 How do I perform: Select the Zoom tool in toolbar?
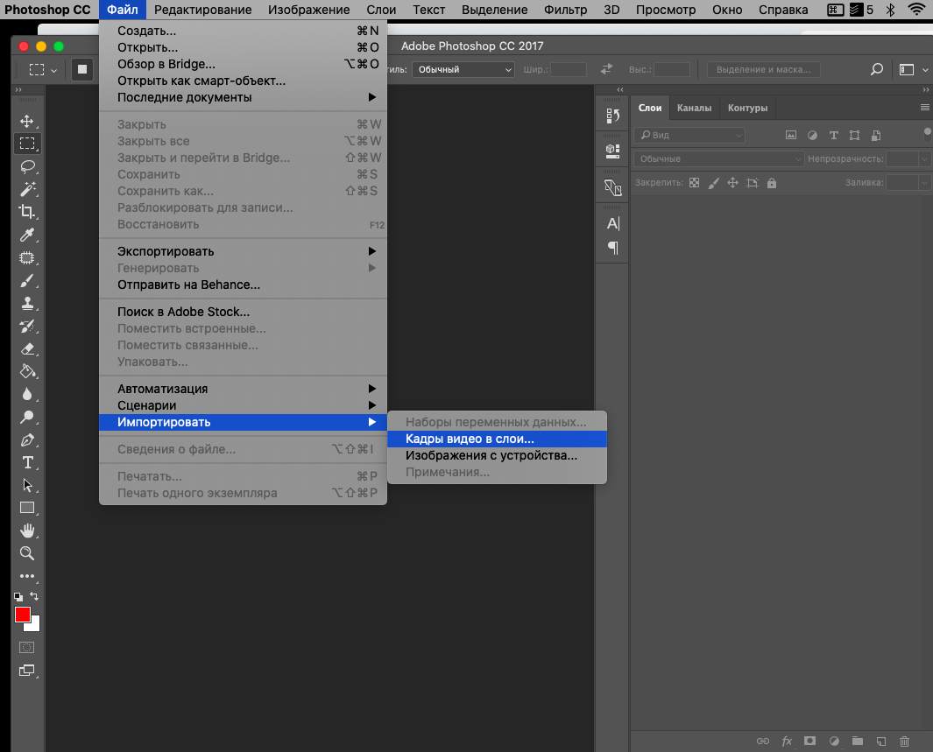tap(27, 553)
